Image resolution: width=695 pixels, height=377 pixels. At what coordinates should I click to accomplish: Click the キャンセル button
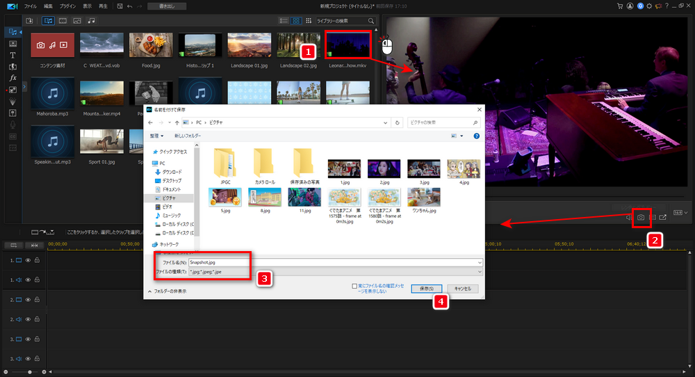(x=463, y=288)
